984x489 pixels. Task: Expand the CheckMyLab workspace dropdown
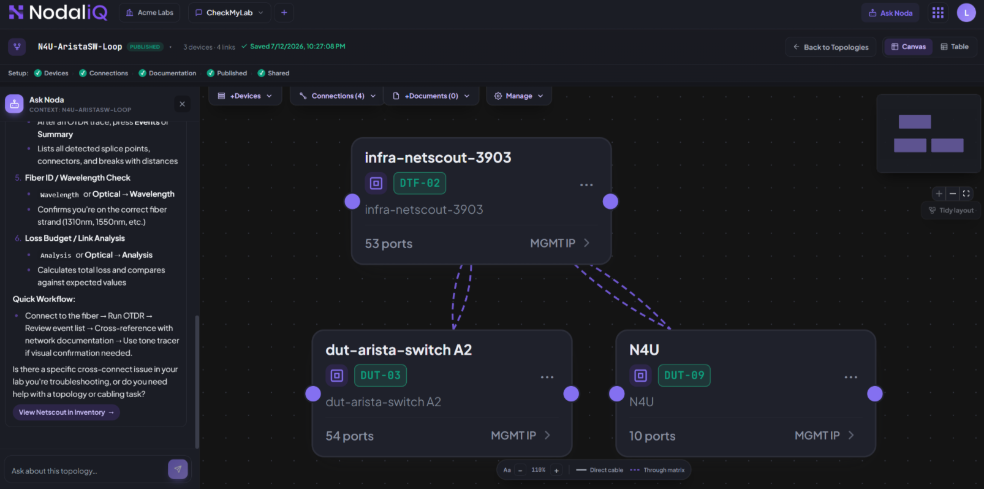pyautogui.click(x=229, y=13)
